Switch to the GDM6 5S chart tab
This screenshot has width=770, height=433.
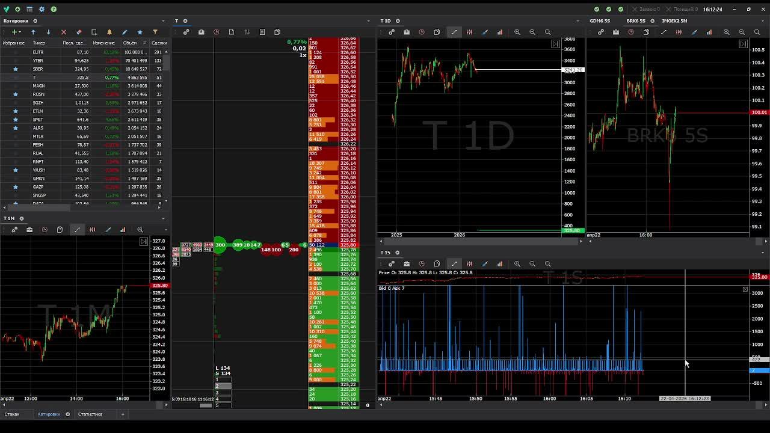[x=600, y=21]
